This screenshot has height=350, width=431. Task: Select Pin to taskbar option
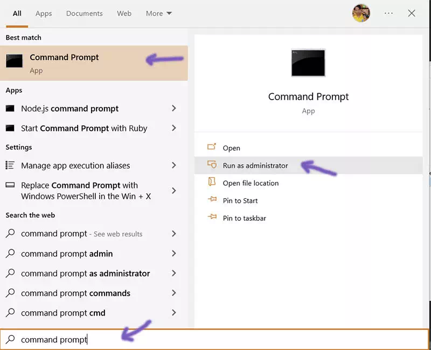point(244,218)
